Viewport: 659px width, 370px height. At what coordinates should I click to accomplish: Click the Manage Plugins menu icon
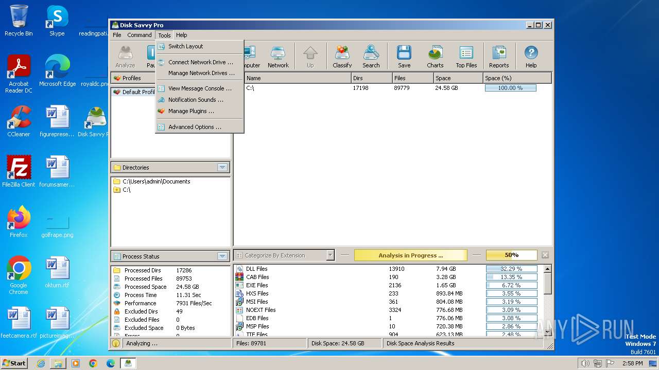(x=161, y=111)
